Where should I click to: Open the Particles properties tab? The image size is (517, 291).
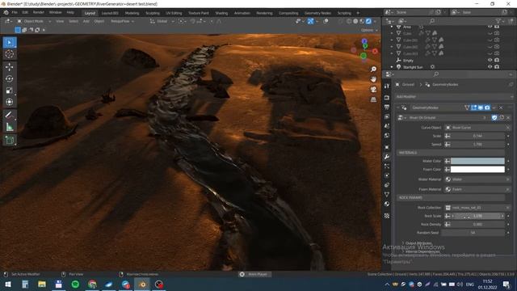pos(387,167)
